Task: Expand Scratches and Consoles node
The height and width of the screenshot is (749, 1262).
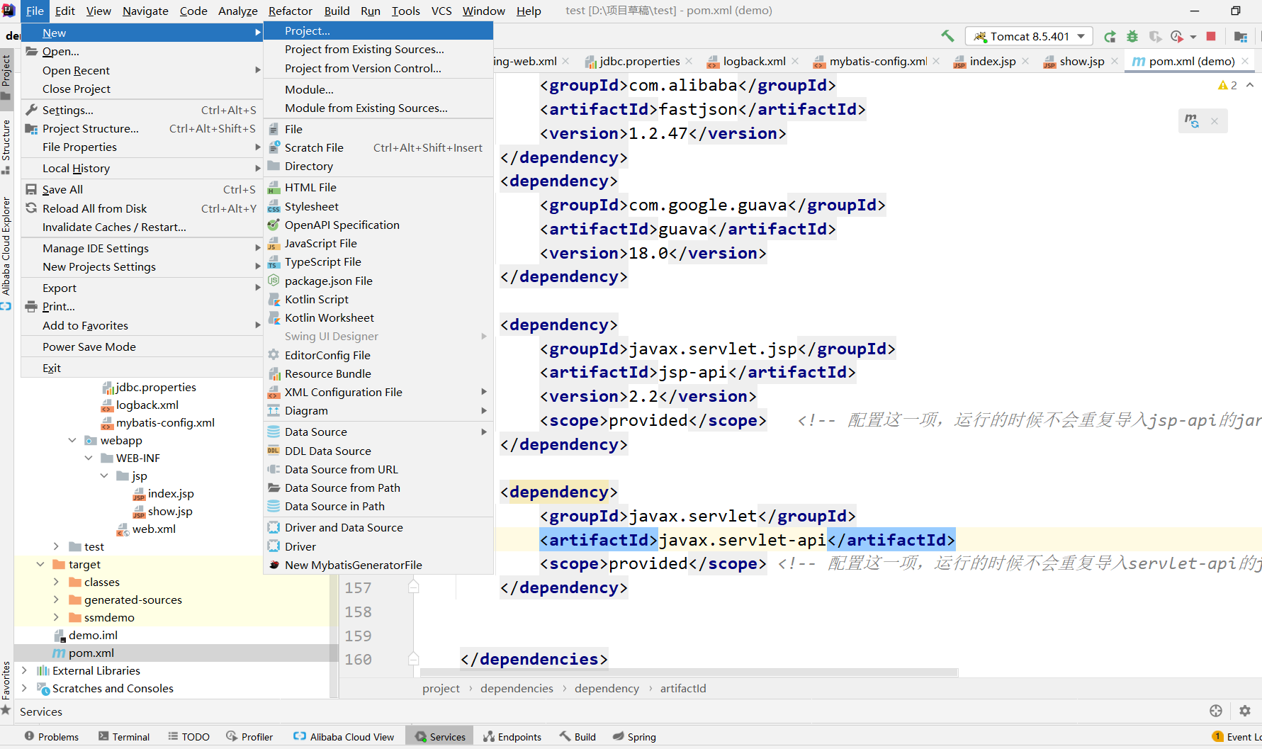Action: coord(24,688)
